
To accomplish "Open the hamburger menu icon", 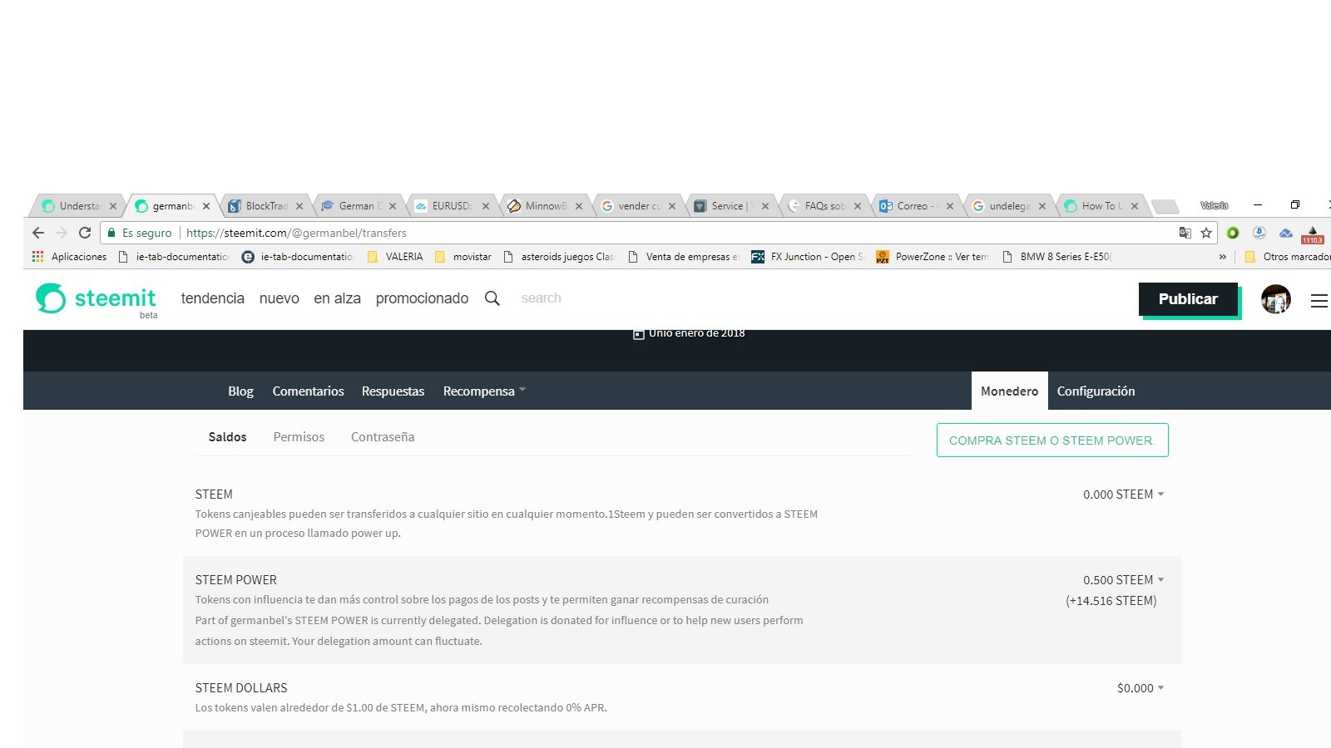I will click(x=1319, y=300).
